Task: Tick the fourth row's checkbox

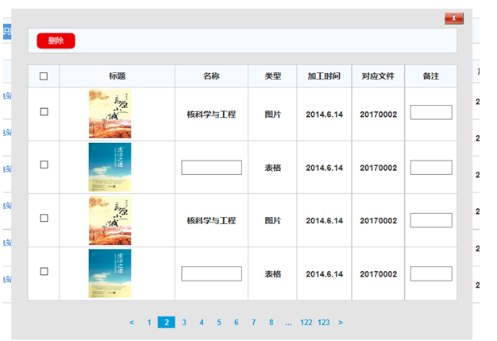Action: tap(44, 272)
